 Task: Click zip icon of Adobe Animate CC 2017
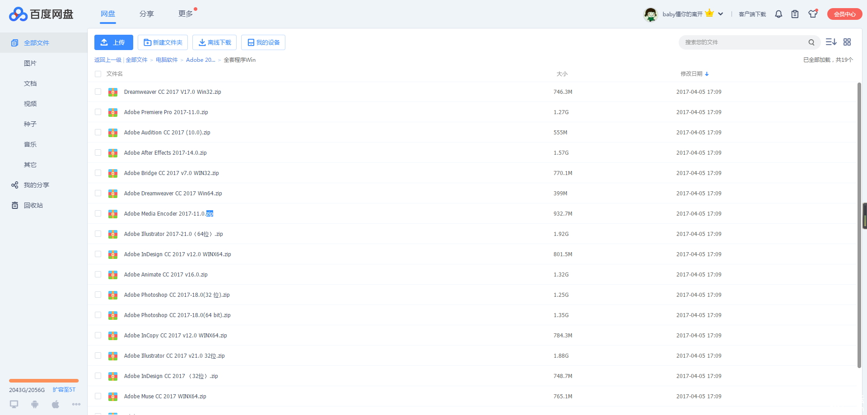tap(113, 275)
